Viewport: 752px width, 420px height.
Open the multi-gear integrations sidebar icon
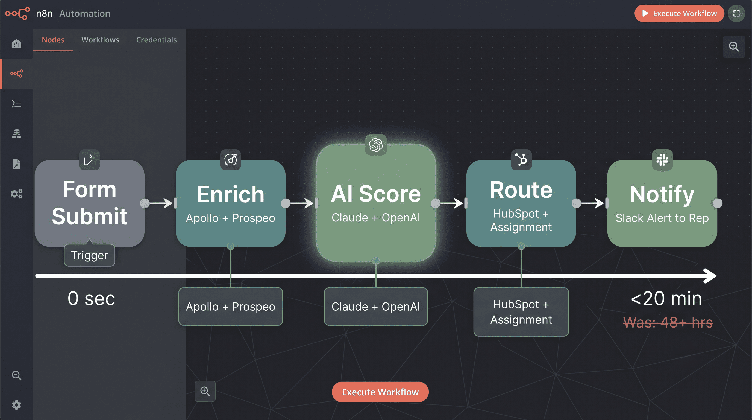[16, 194]
